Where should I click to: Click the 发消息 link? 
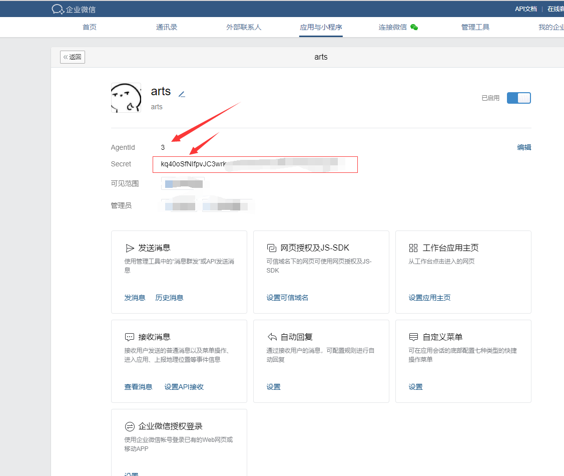point(135,298)
